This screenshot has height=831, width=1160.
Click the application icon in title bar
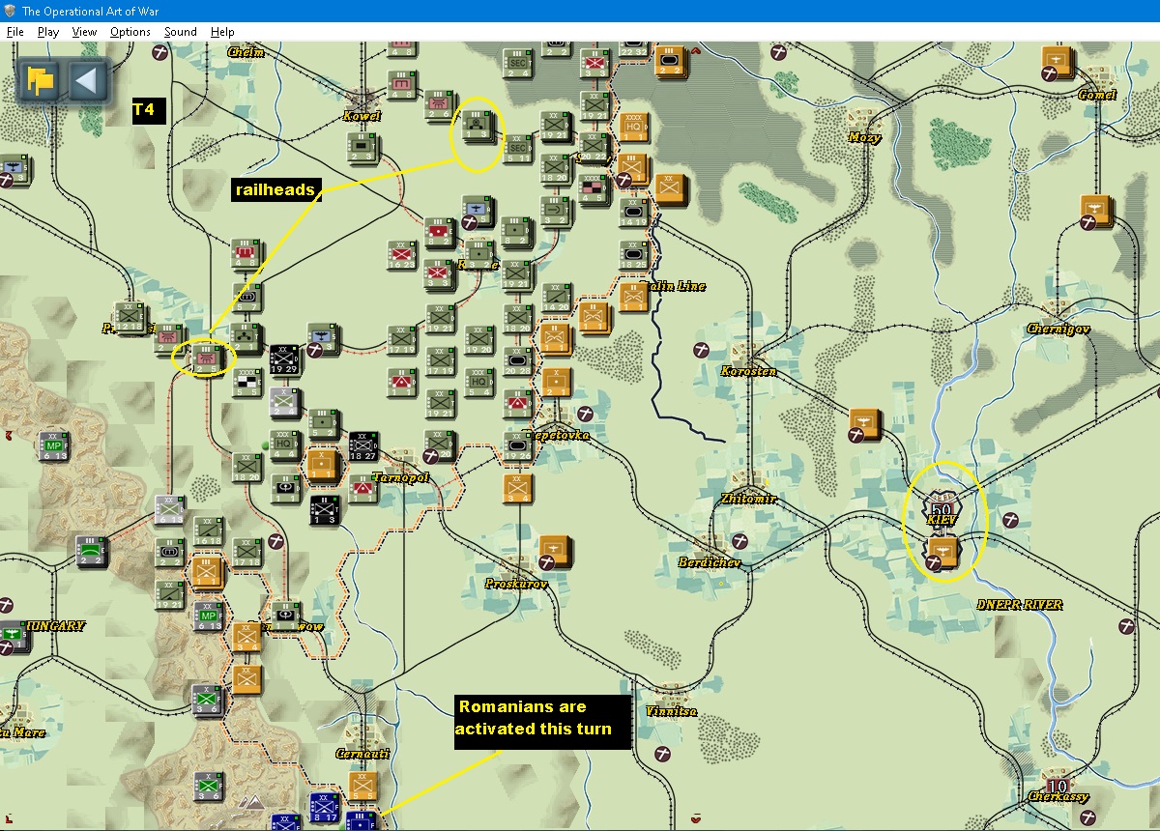tap(9, 11)
